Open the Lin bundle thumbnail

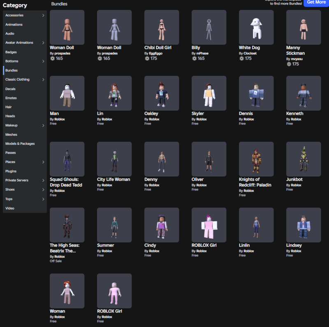coord(114,93)
